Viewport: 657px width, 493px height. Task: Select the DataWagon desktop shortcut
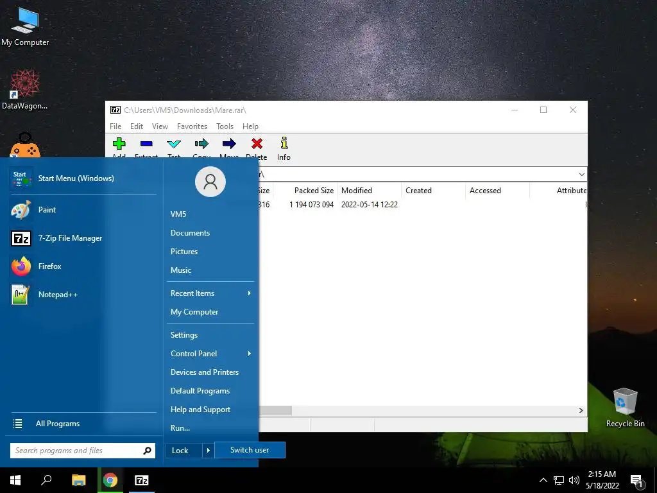(x=25, y=90)
